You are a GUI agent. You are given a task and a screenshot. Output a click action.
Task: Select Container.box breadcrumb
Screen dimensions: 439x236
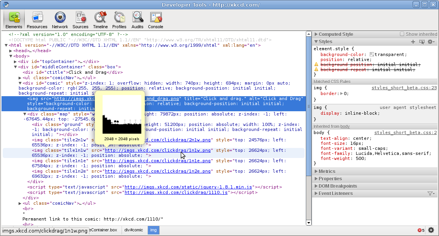point(103,230)
